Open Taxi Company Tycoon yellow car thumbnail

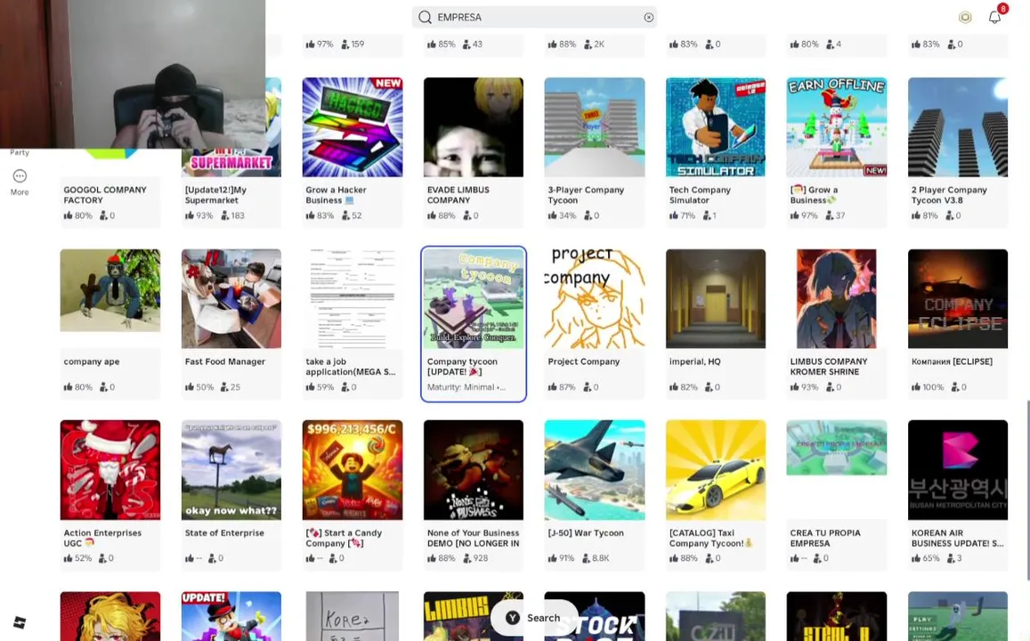(x=716, y=470)
